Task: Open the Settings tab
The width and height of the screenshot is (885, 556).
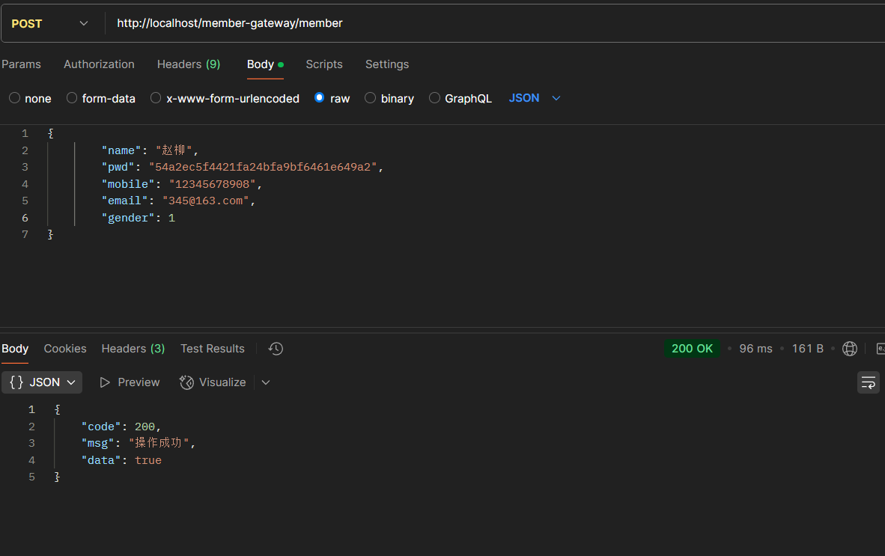Action: (386, 64)
